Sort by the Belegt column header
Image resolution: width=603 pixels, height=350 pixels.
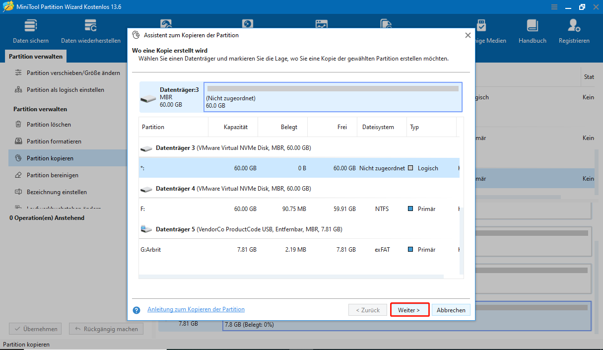point(283,127)
